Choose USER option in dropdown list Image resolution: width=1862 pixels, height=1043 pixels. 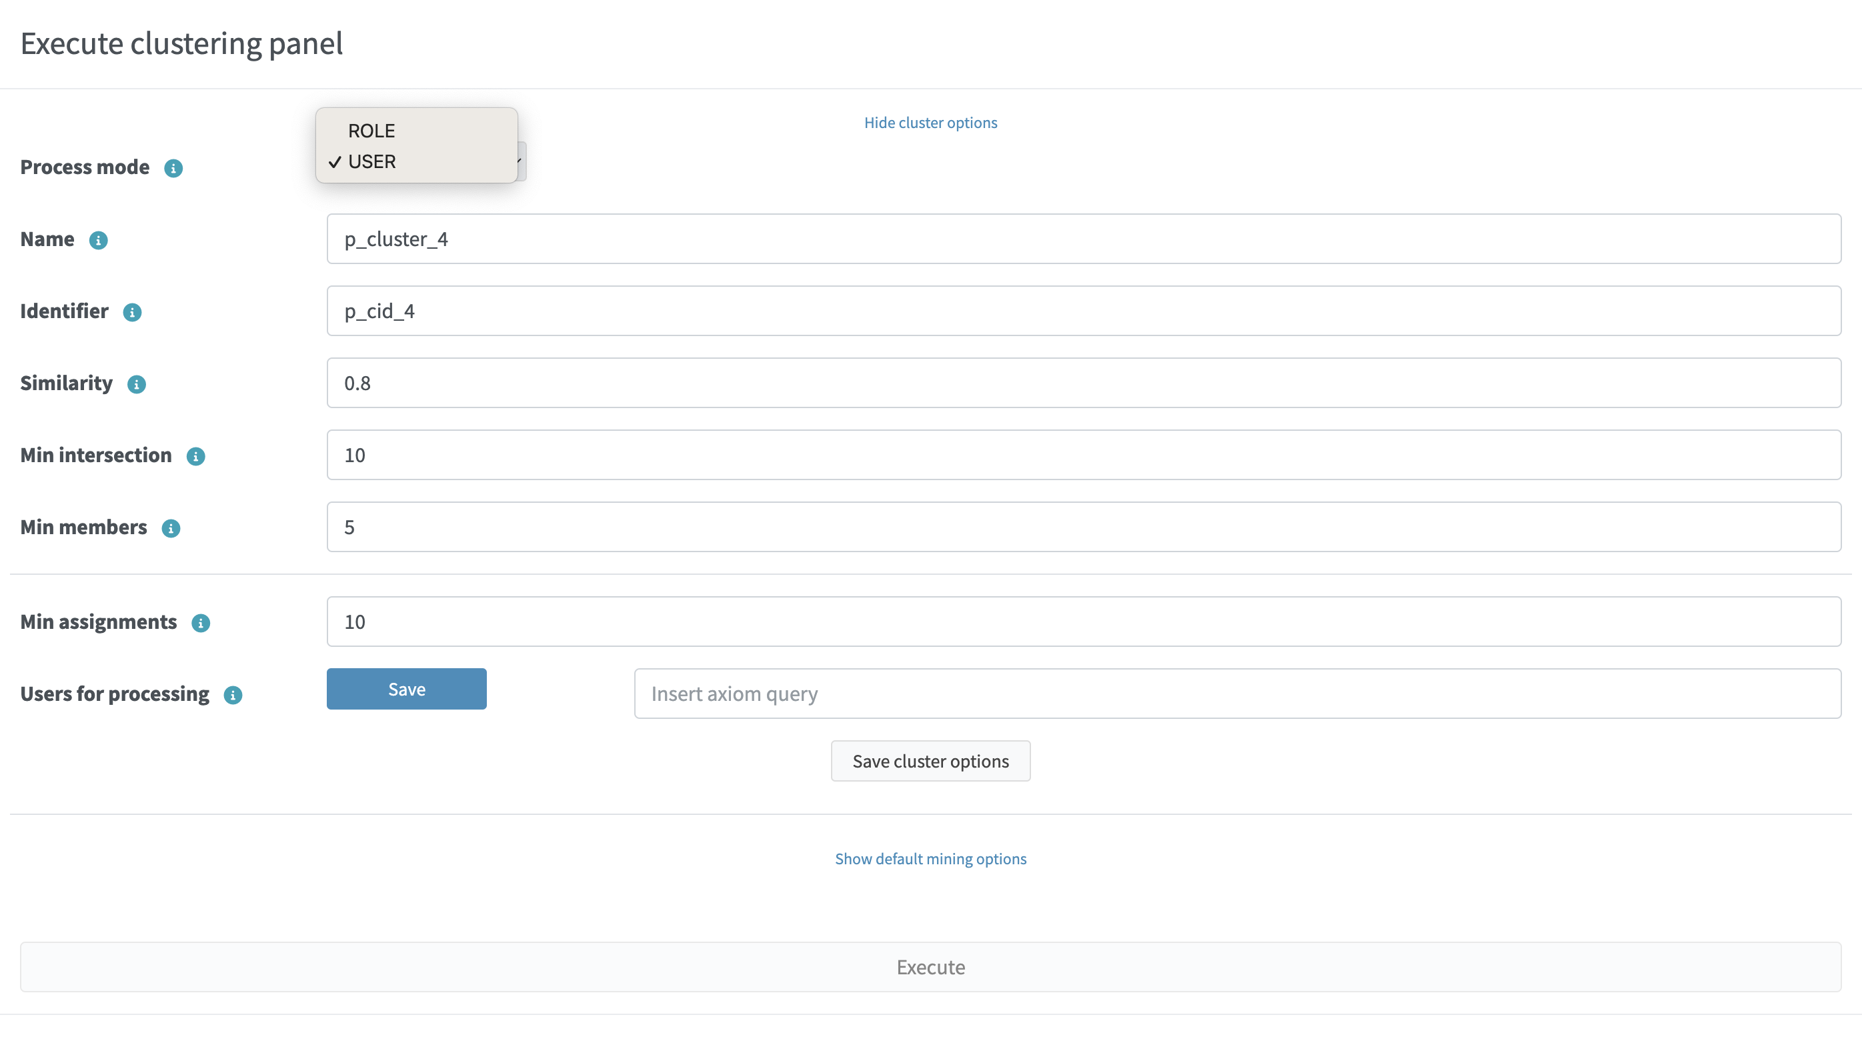click(371, 162)
